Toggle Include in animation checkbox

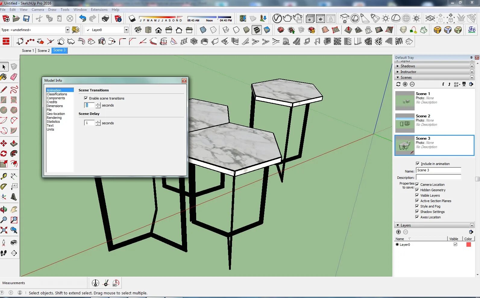point(418,163)
